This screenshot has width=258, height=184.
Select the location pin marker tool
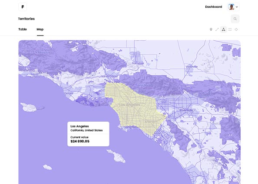211,29
